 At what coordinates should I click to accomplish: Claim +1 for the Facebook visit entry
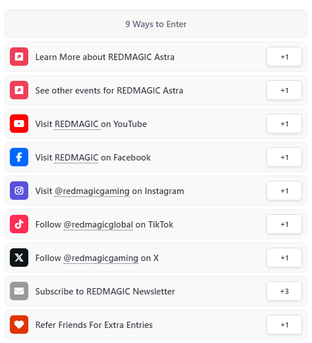[x=284, y=157]
